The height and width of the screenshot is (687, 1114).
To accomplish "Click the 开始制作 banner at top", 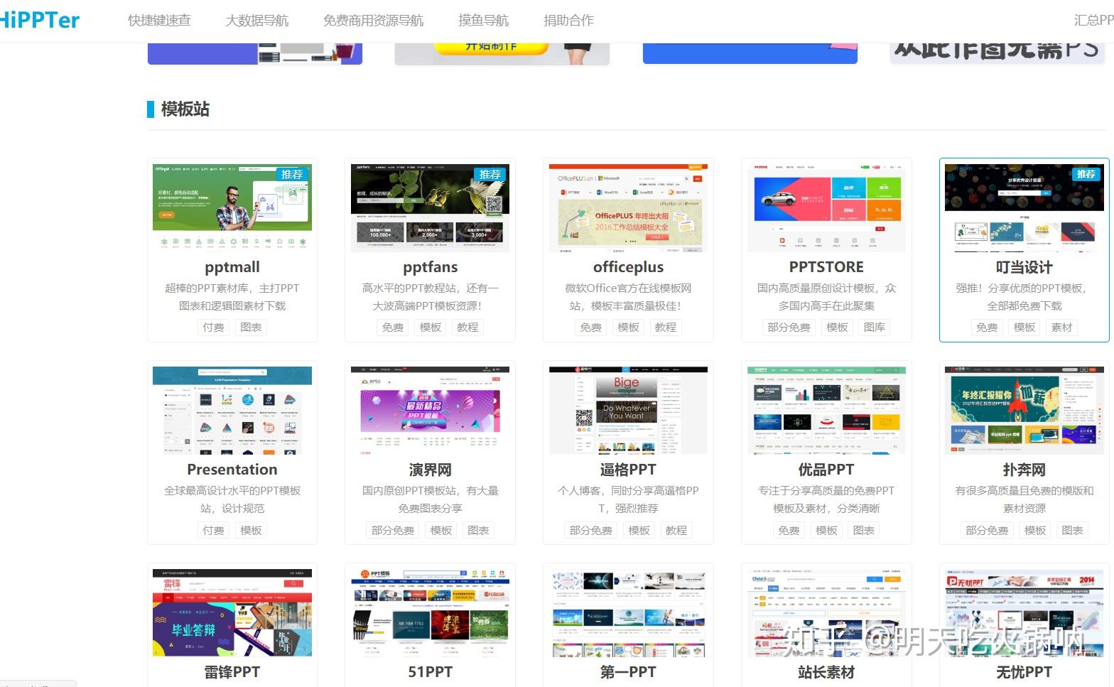I will [x=502, y=53].
